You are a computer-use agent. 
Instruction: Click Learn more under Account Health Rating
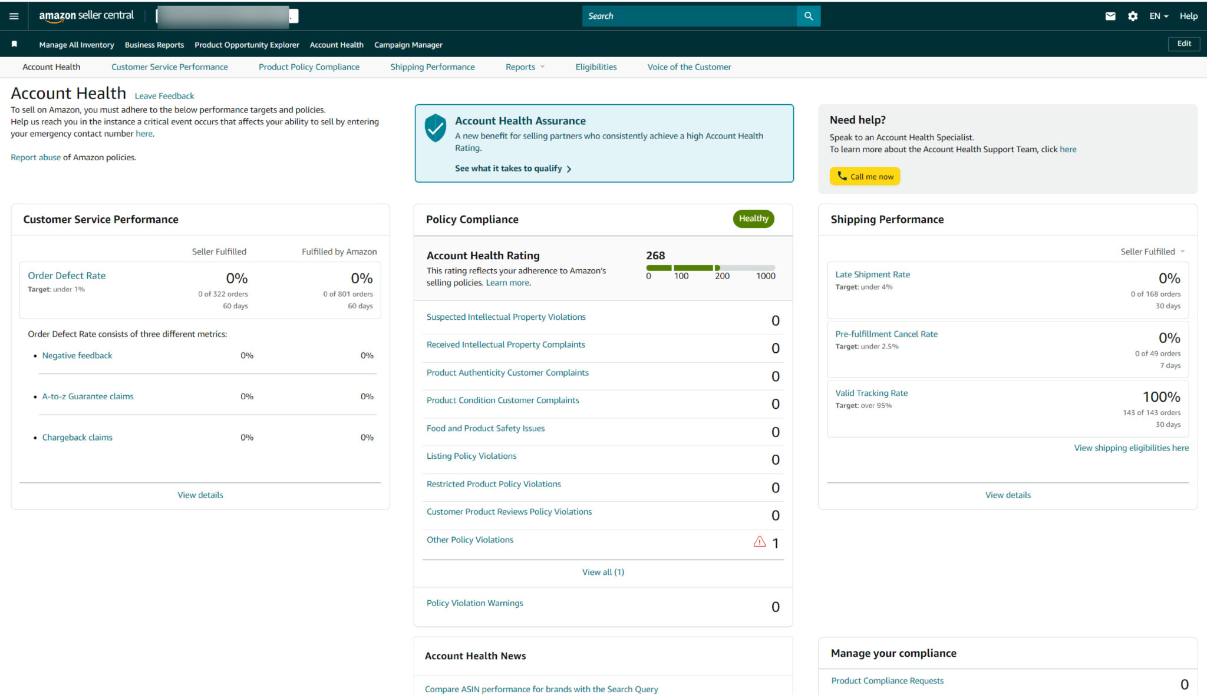click(x=507, y=283)
